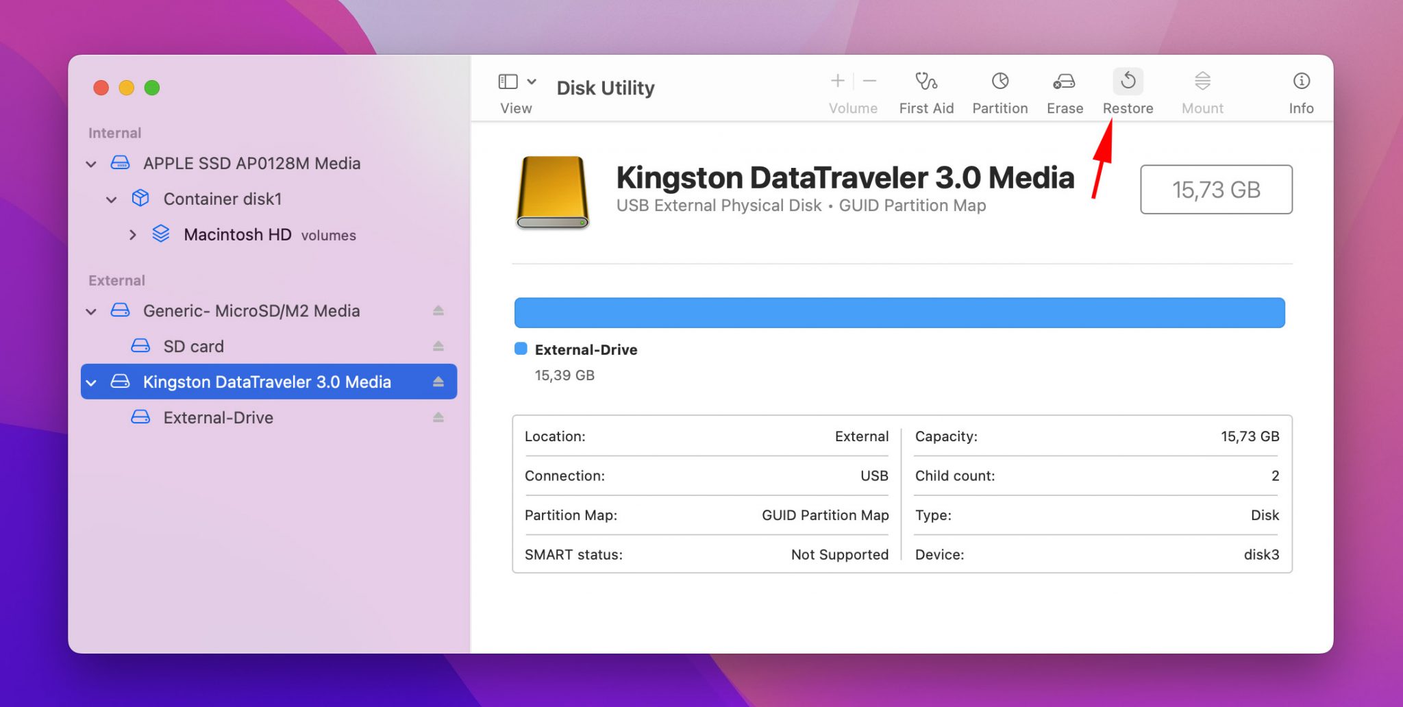Viewport: 1403px width, 707px height.
Task: Collapse the Container disk1 row
Action: 111,199
